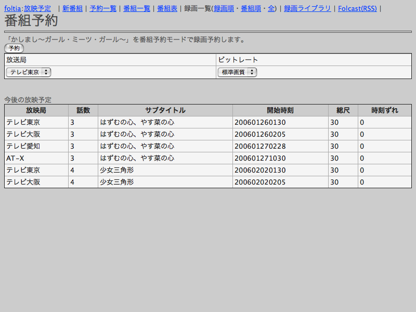The height and width of the screenshot is (312, 416).
Task: Open the 番組表 link
Action: [x=167, y=8]
